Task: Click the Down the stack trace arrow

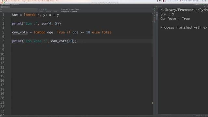Action: coord(157,11)
